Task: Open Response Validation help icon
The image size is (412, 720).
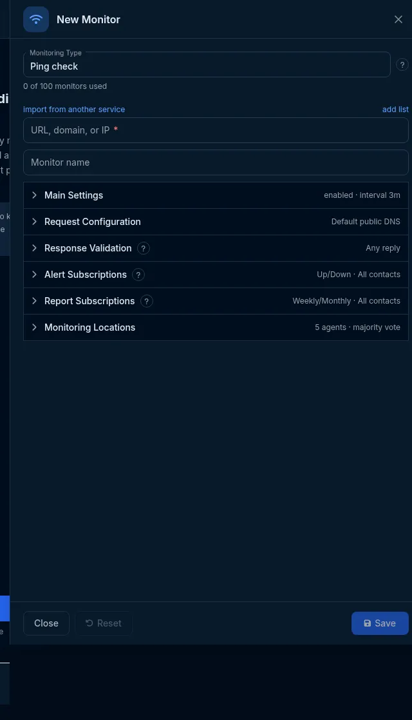Action: click(143, 248)
